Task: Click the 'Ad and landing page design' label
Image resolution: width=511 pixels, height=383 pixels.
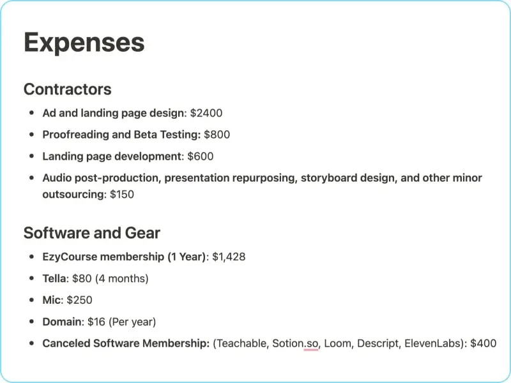Action: [112, 113]
